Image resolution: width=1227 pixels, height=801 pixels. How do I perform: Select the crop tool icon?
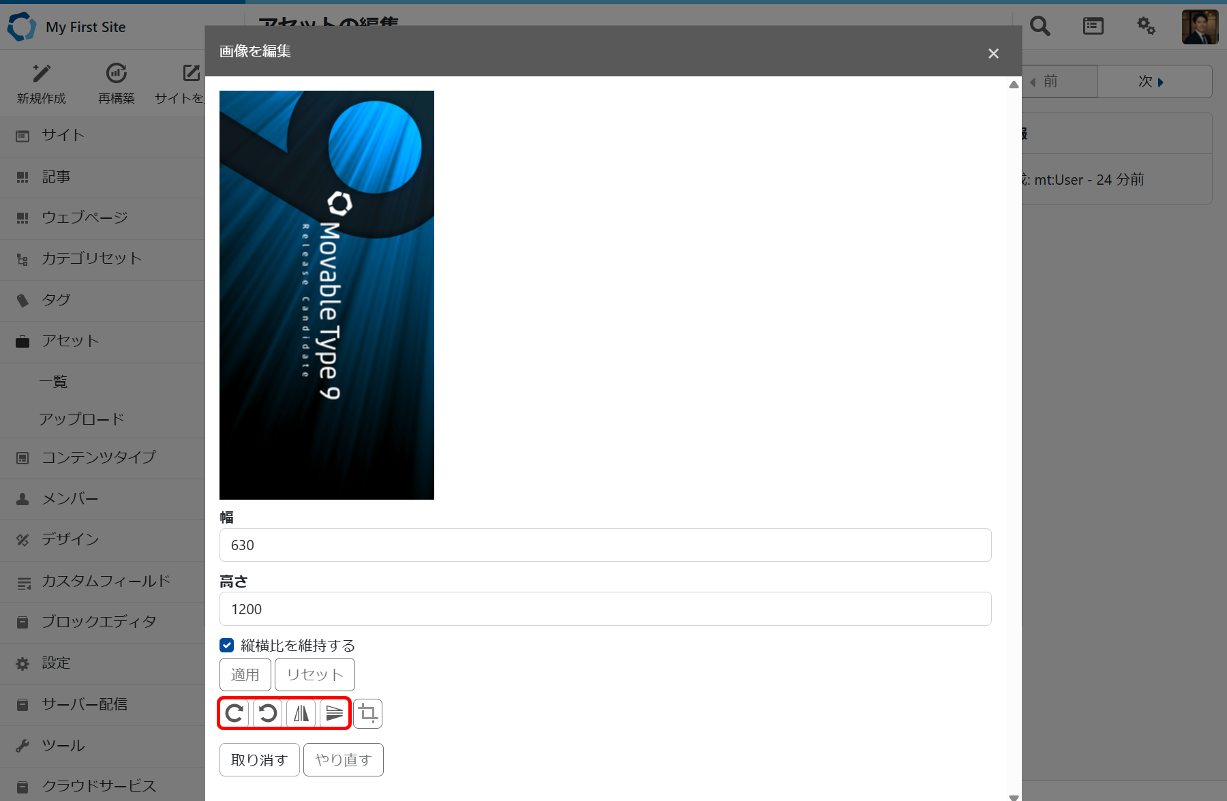coord(368,714)
